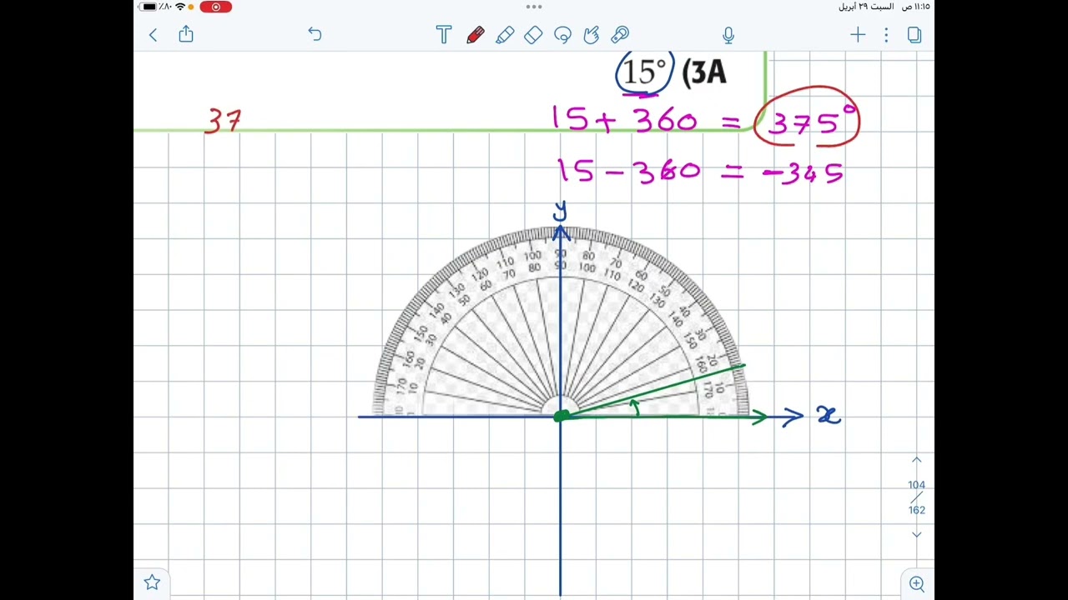
Task: Select the hand/finger scroll tool
Action: pos(592,34)
